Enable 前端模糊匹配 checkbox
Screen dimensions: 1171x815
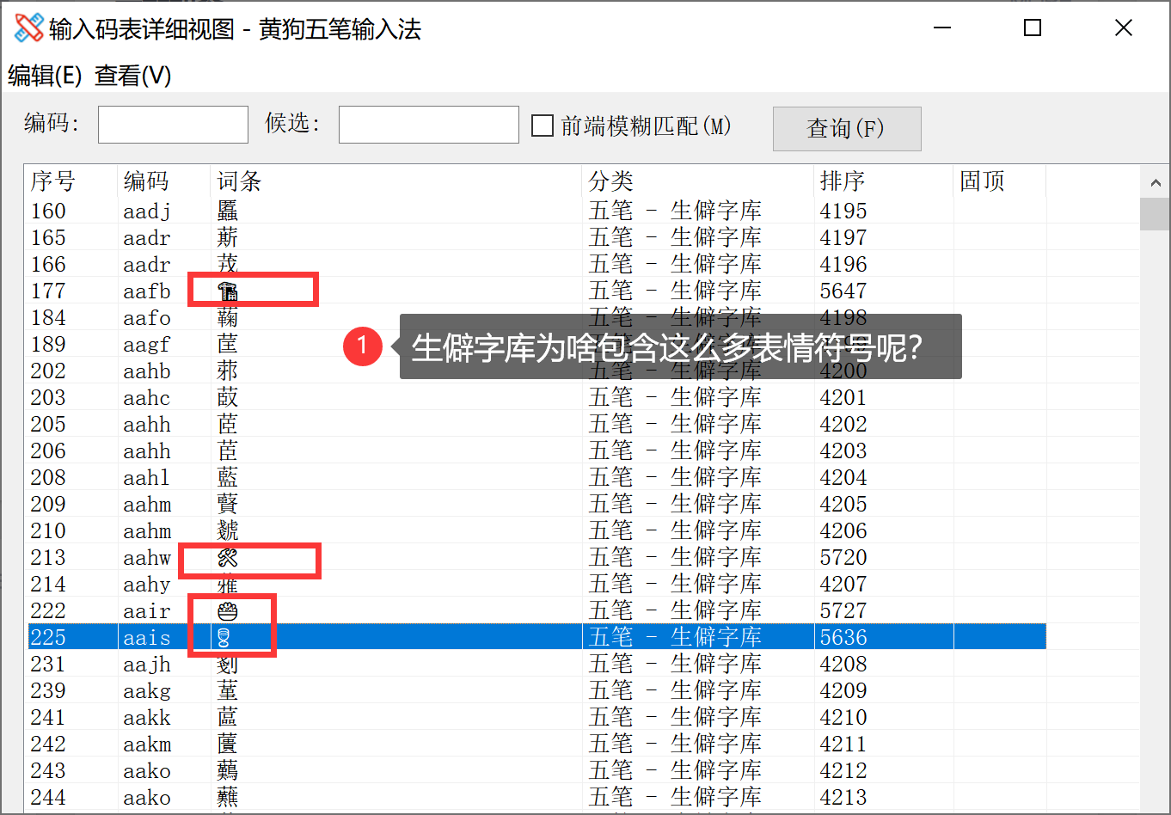[x=543, y=126]
